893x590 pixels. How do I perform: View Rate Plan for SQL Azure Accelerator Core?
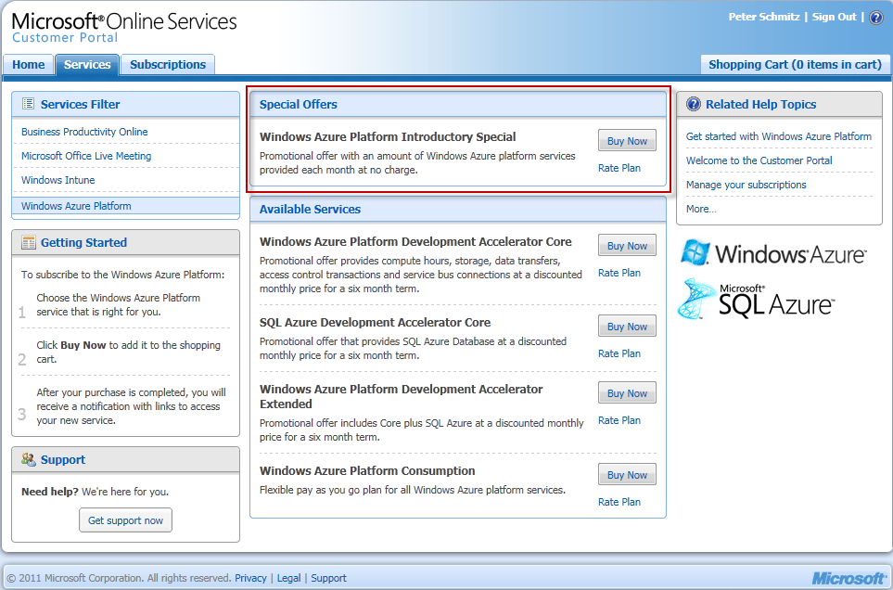click(619, 353)
